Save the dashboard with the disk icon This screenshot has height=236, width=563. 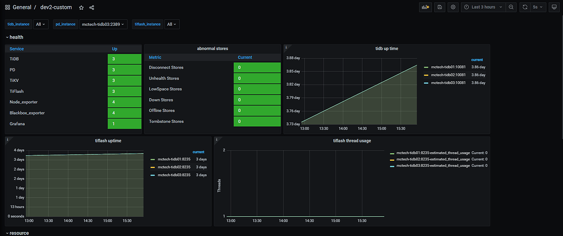tap(439, 7)
